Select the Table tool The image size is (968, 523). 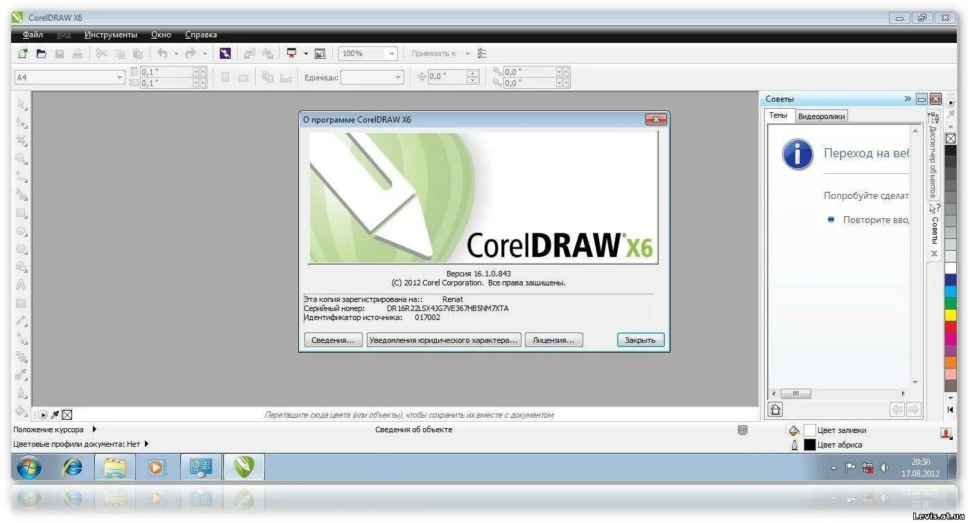pos(21,303)
